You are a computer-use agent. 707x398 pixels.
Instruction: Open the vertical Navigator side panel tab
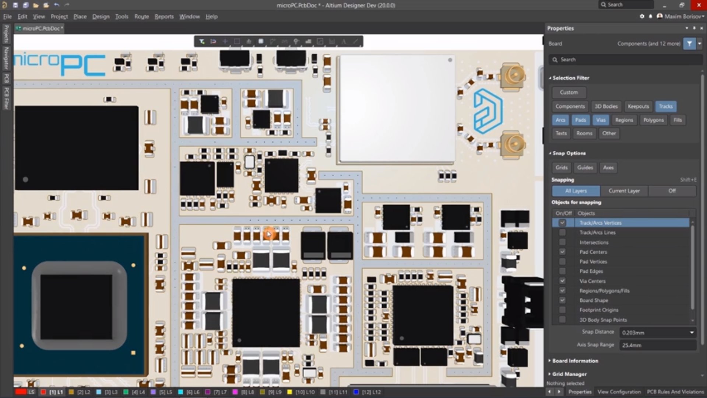[x=6, y=58]
